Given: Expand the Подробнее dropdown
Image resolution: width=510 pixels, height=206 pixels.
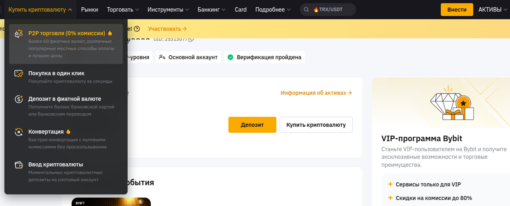Looking at the screenshot, I should [273, 10].
